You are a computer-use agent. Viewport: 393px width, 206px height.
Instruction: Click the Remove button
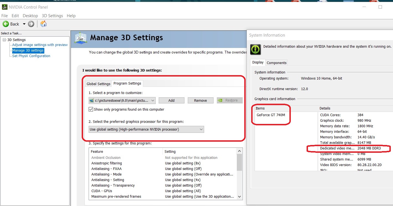(200, 100)
